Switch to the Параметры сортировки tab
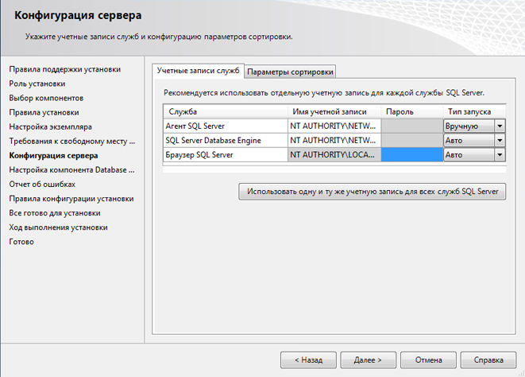Viewport: 525px width, 377px height. pyautogui.click(x=290, y=72)
